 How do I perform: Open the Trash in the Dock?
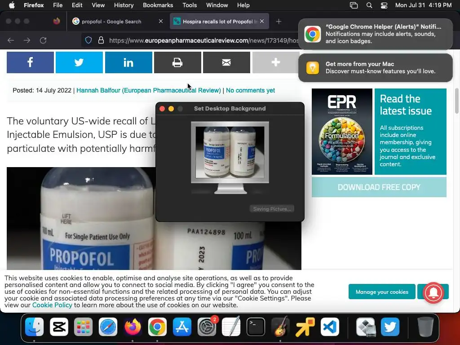425,327
